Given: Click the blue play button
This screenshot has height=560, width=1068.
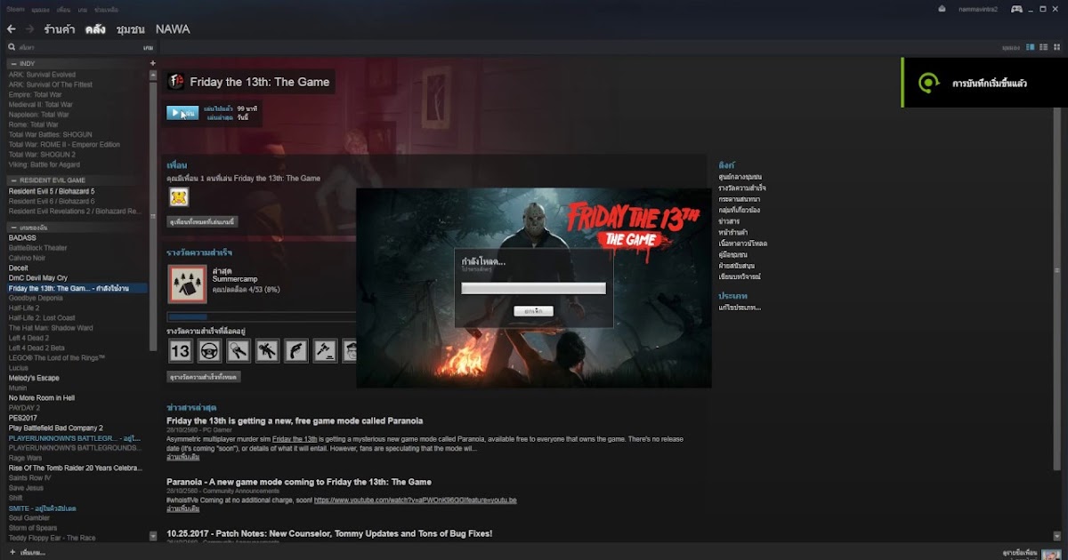Looking at the screenshot, I should tap(182, 113).
